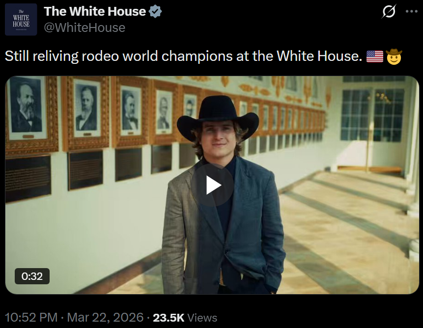Open the three-dot More options menu
This screenshot has height=328, width=423.
coord(411,12)
